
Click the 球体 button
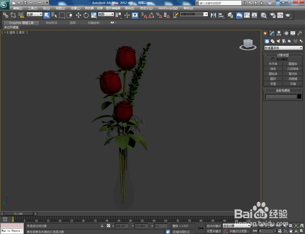coord(273,69)
